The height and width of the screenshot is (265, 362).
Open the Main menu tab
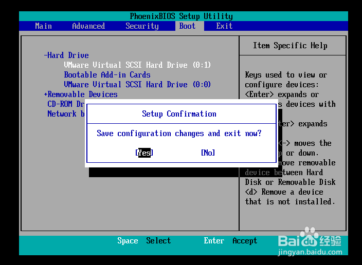[43, 26]
